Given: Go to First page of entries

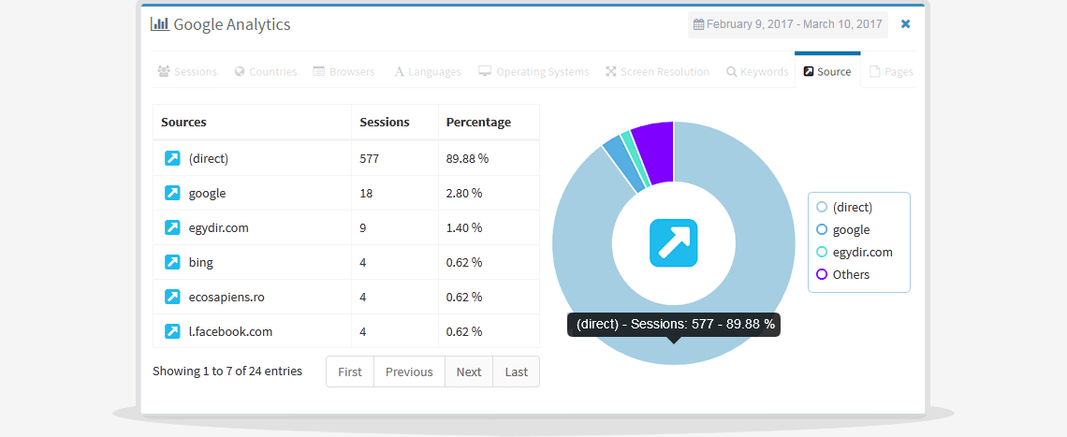Looking at the screenshot, I should click(350, 371).
